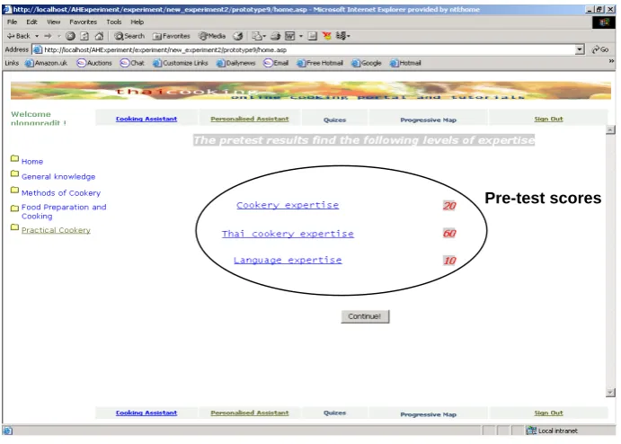Open the Amazon.uk link shortcut

pos(46,63)
